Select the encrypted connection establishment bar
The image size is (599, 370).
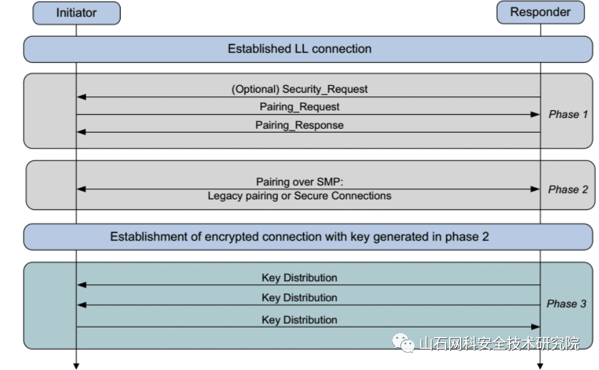coord(308,237)
